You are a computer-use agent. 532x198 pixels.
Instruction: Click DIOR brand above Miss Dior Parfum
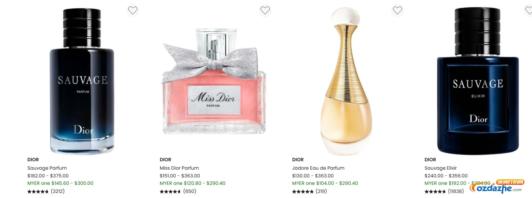(x=166, y=160)
